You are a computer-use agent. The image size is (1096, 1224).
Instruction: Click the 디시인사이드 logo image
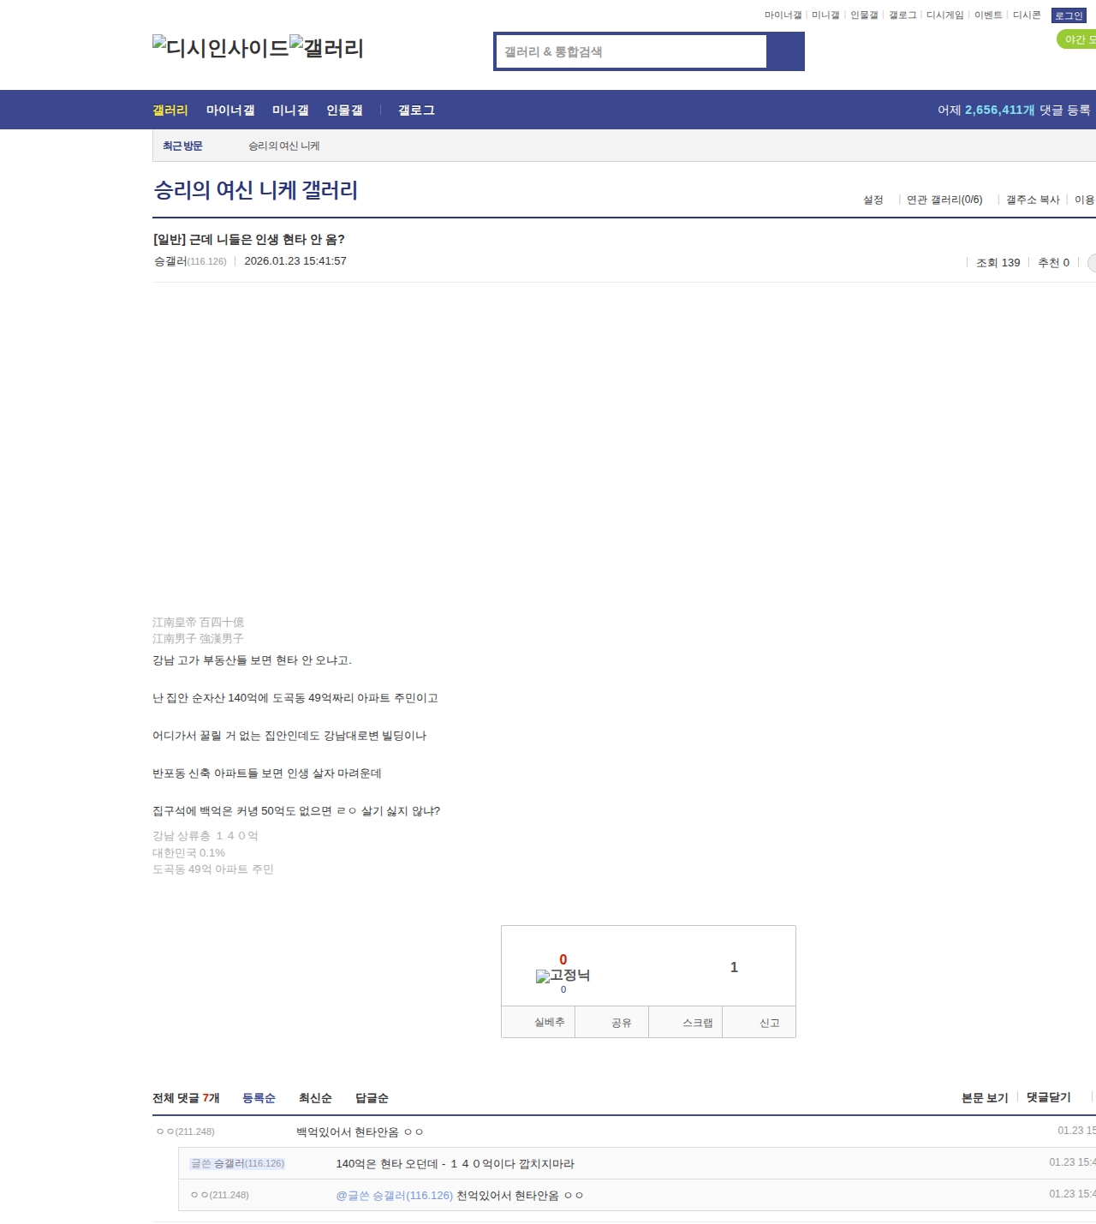tap(221, 48)
